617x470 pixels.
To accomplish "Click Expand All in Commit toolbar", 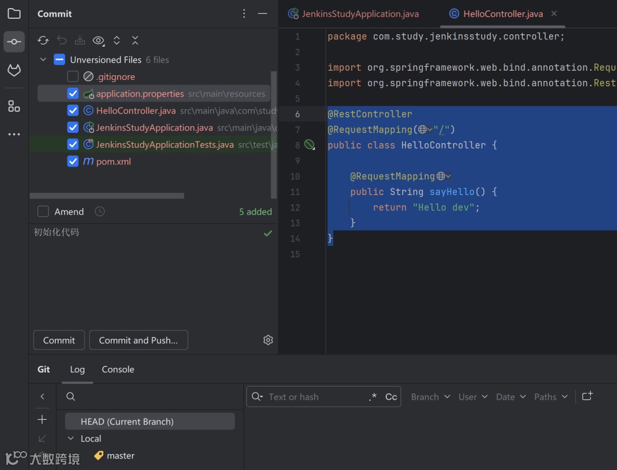I will pyautogui.click(x=117, y=40).
